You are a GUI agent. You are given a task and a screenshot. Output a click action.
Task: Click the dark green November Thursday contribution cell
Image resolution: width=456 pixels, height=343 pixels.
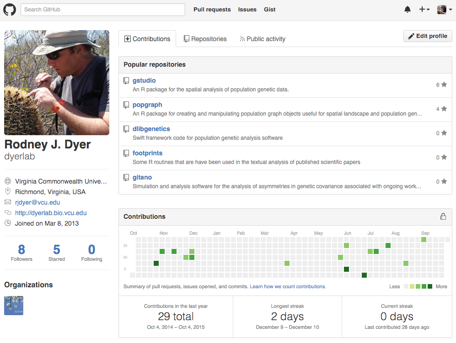[x=156, y=263]
